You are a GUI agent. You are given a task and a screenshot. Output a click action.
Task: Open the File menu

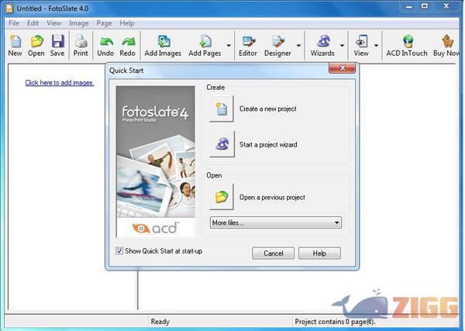click(14, 23)
